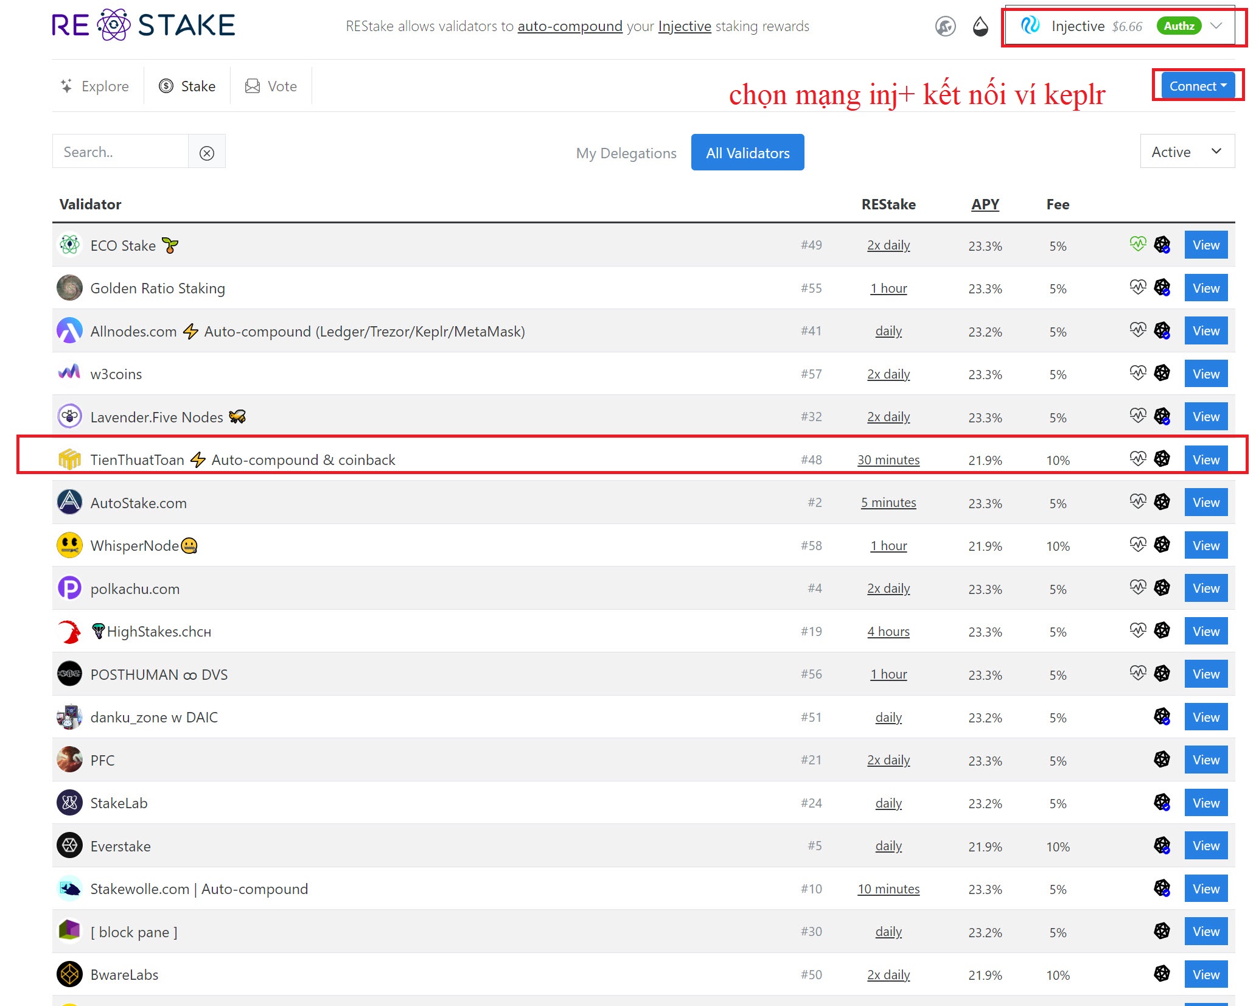Screen dimensions: 1256x1006
Task: Click the PFC validator avatar
Action: tap(69, 760)
